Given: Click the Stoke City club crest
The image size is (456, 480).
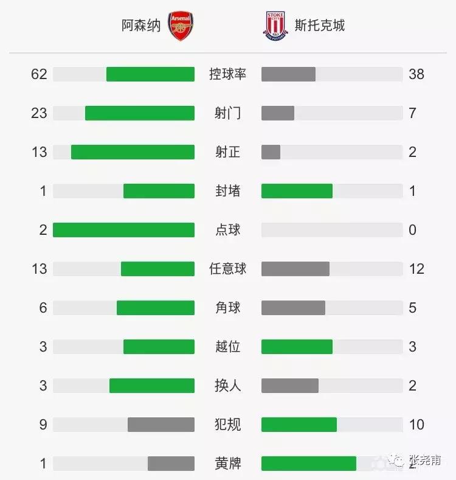Looking at the screenshot, I should pos(275,26).
